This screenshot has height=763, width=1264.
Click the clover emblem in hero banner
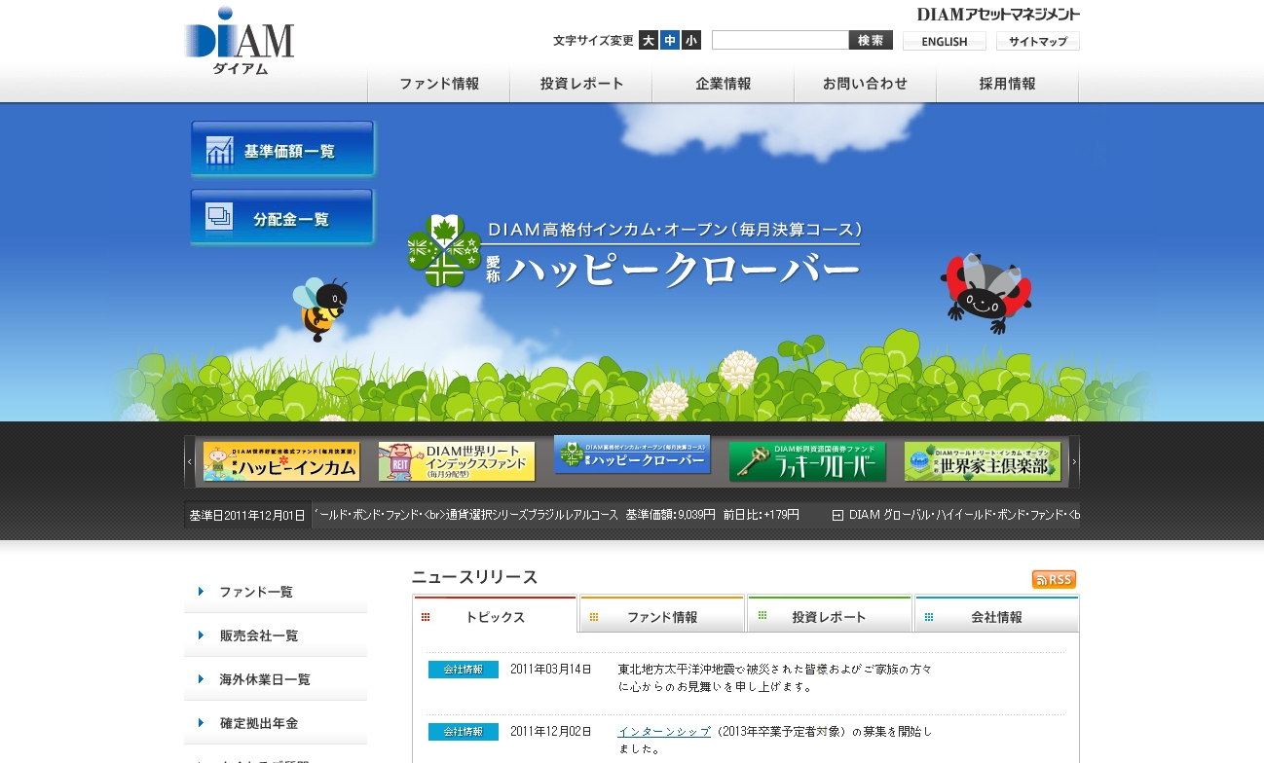tap(444, 250)
